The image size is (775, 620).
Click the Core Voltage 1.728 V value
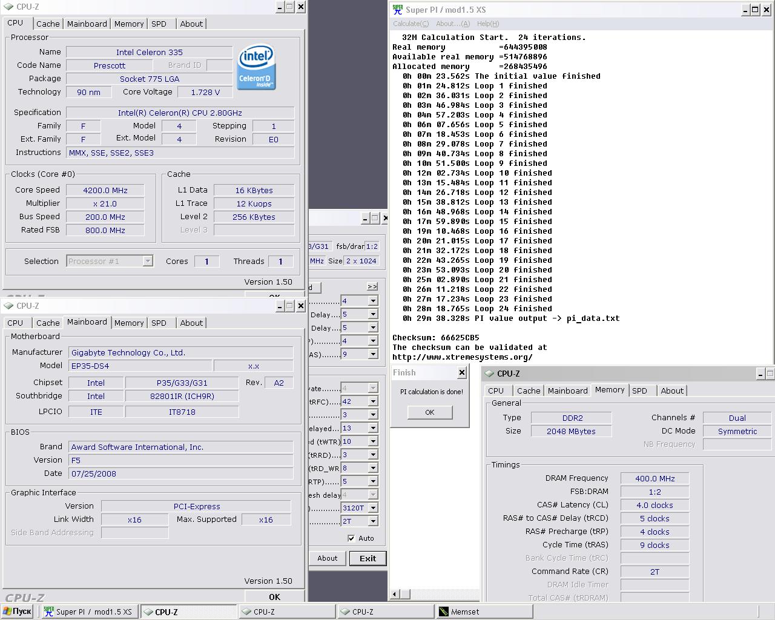coord(205,92)
